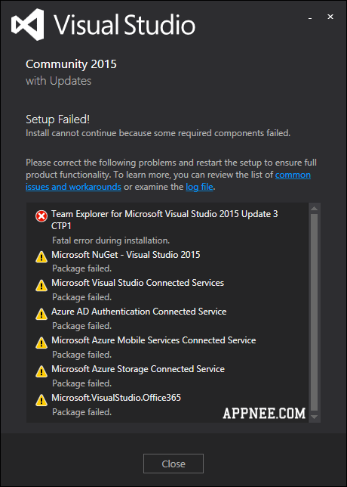Click the Visual Studio logo icon
Screen dimensions: 347x487
(x=28, y=24)
